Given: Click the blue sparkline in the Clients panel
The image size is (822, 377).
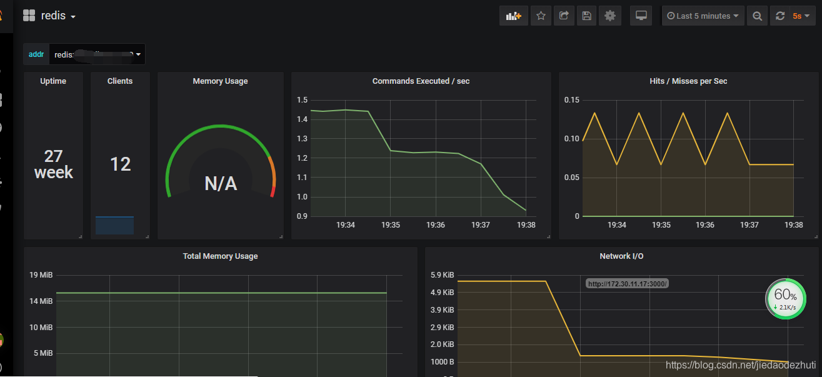Looking at the screenshot, I should coord(114,225).
